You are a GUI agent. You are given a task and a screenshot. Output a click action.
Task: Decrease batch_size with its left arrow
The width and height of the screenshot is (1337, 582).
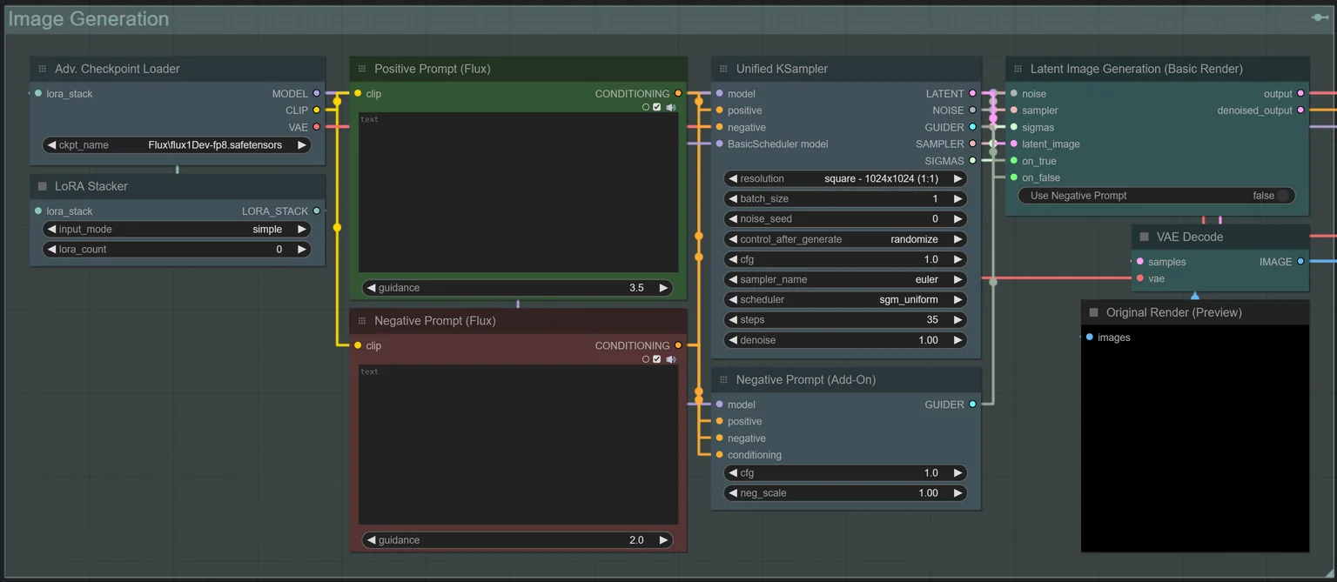click(x=733, y=199)
